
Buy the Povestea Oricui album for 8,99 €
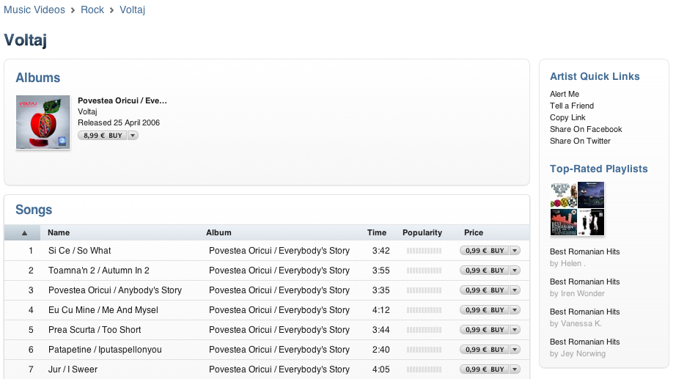point(102,136)
